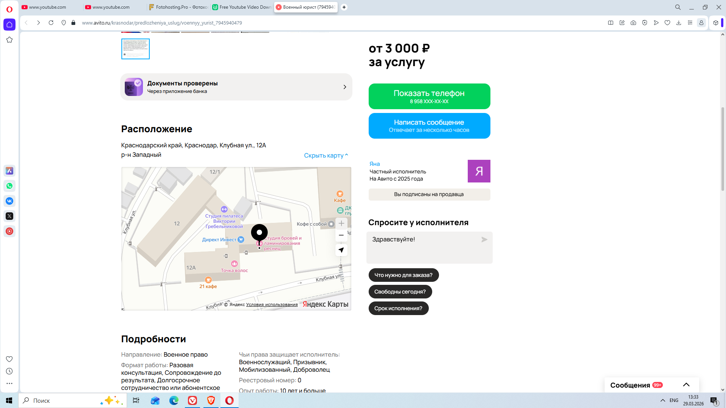Switch to the Fotohosting.Pro tab
Screen dimensions: 726x408
tap(178, 7)
